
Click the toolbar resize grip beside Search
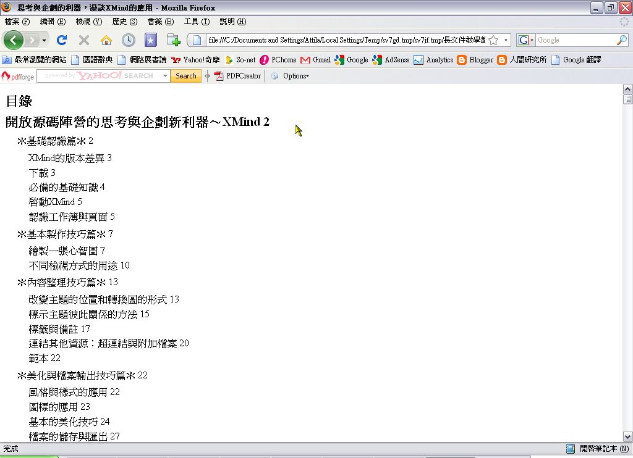207,76
